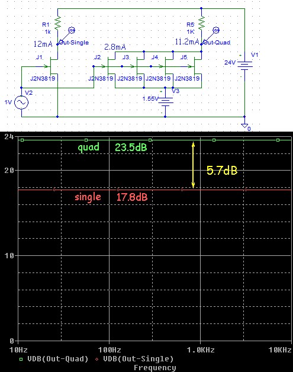The width and height of the screenshot is (293, 372).
Task: Click the 11.2mA current annotation
Action: tap(187, 41)
